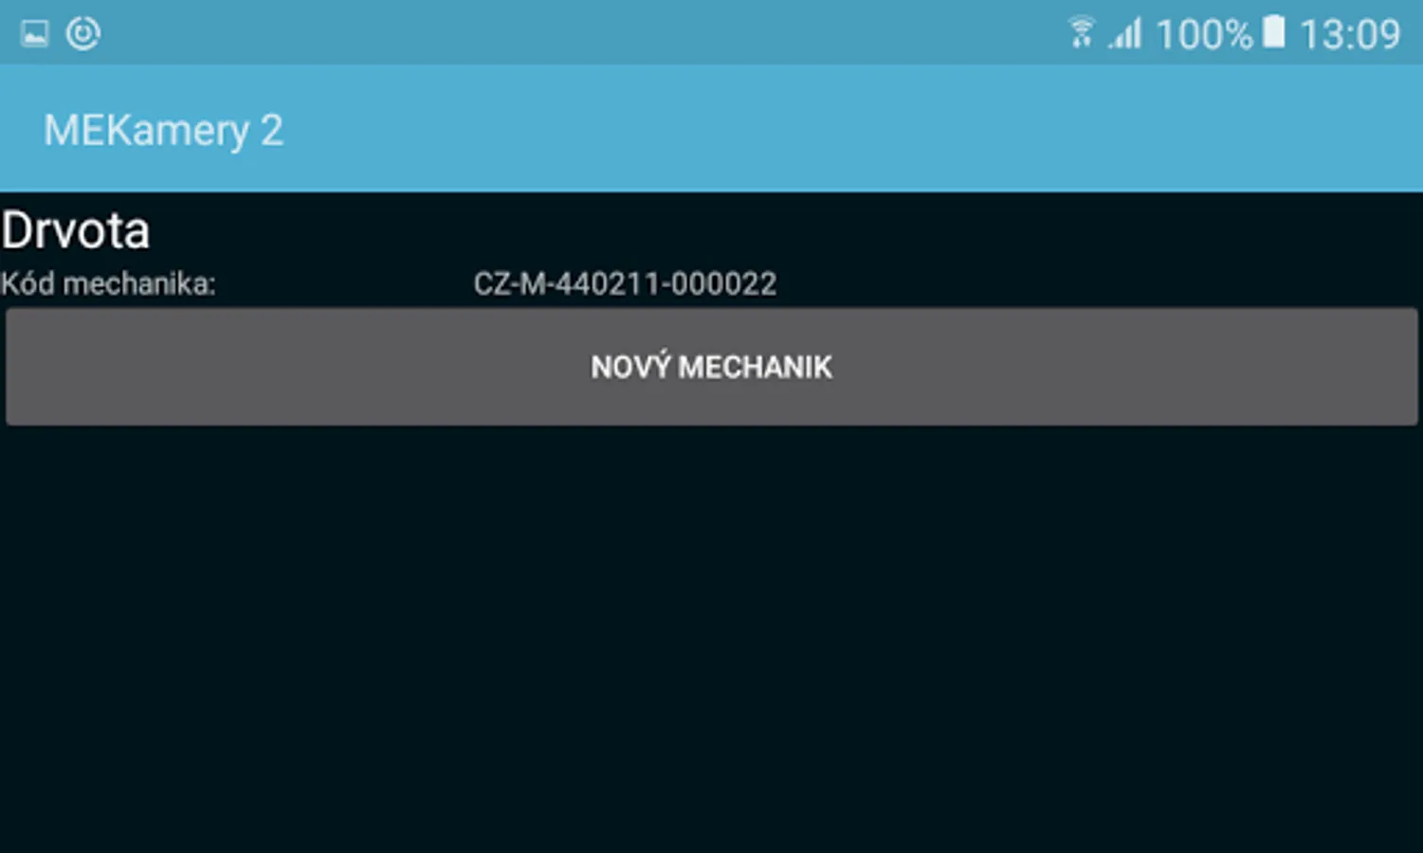Viewport: 1423px width, 853px height.
Task: Select the Drvota mechanic name heading
Action: [76, 230]
